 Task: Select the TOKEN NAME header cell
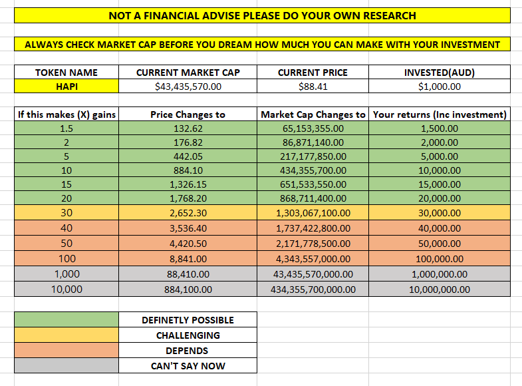coord(66,73)
